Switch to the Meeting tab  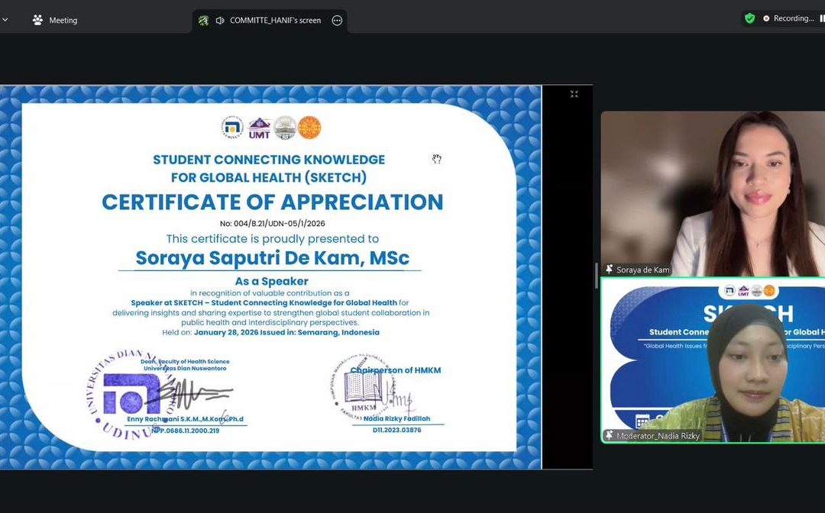(63, 21)
